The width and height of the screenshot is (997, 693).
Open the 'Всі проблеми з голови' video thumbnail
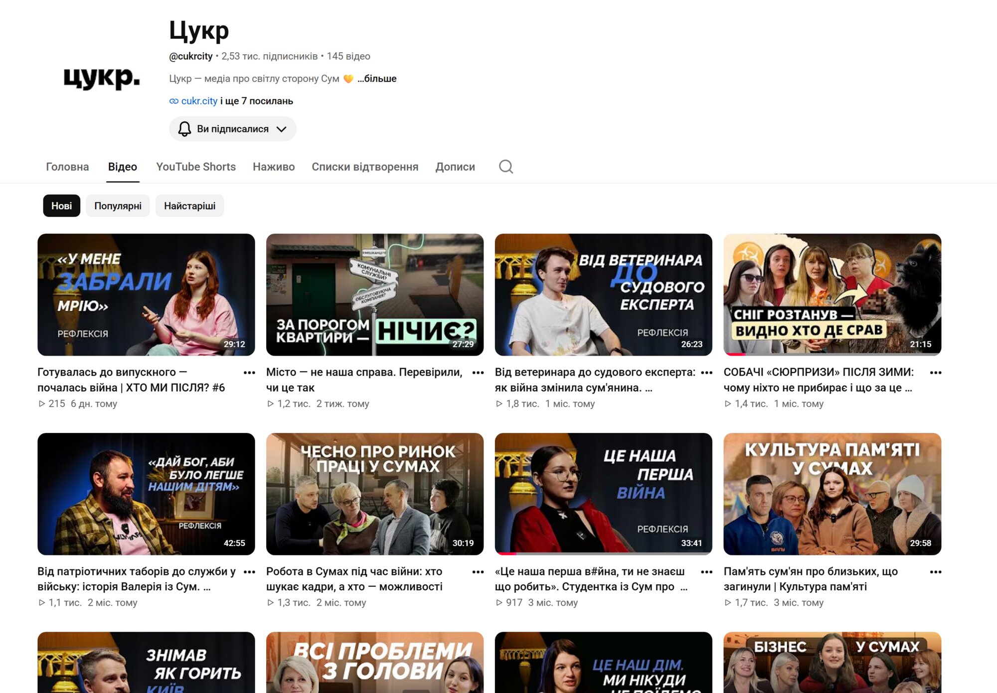tap(375, 663)
